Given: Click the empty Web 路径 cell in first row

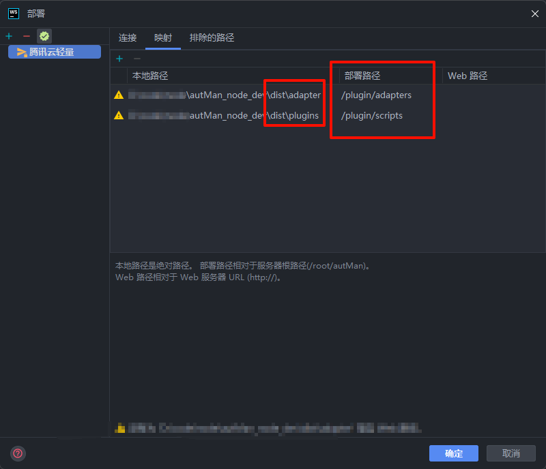Looking at the screenshot, I should [491, 95].
